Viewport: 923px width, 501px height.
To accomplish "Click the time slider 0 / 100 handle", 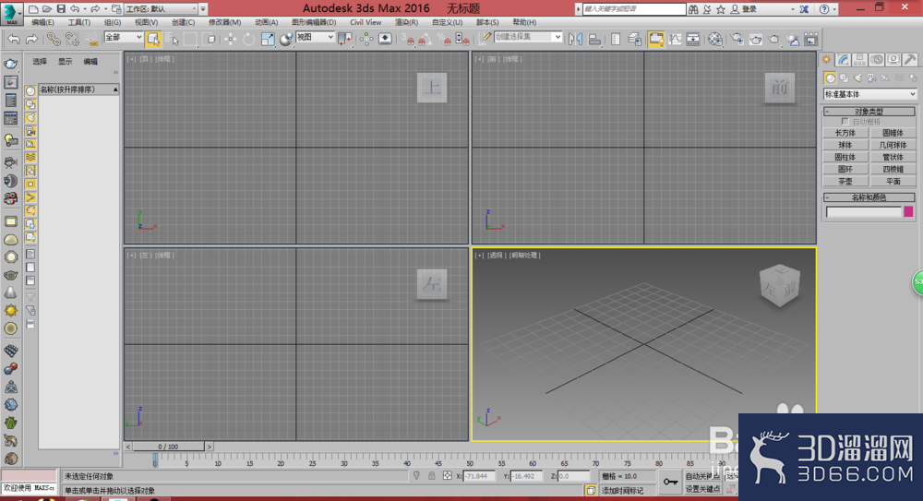I will pyautogui.click(x=168, y=447).
